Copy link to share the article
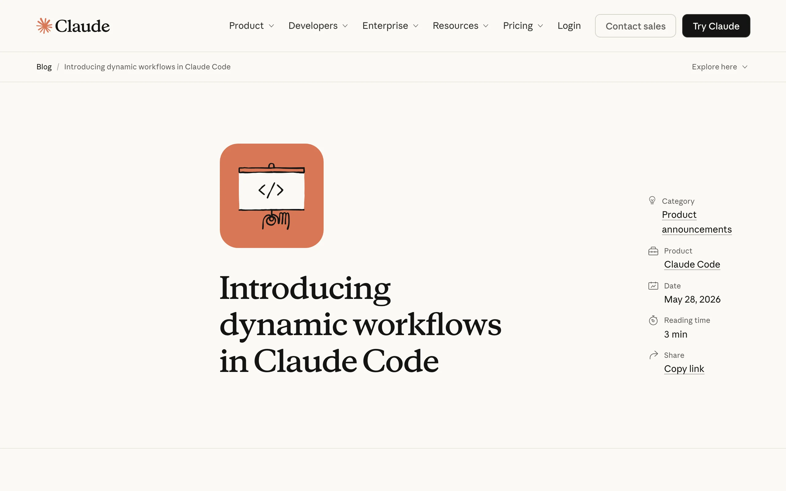 [684, 369]
